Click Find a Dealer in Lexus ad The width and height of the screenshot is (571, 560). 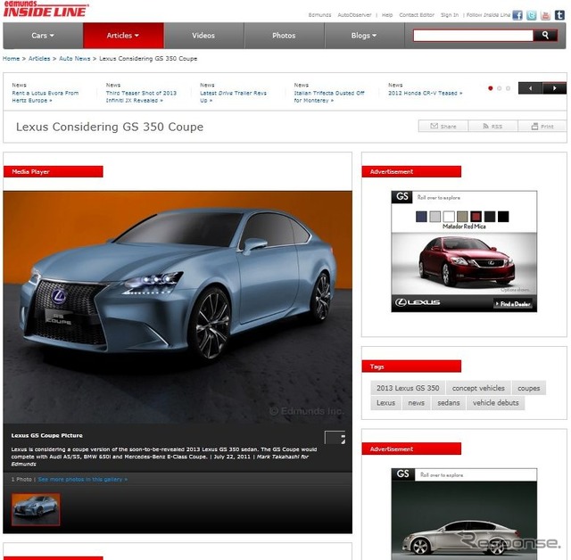(513, 303)
